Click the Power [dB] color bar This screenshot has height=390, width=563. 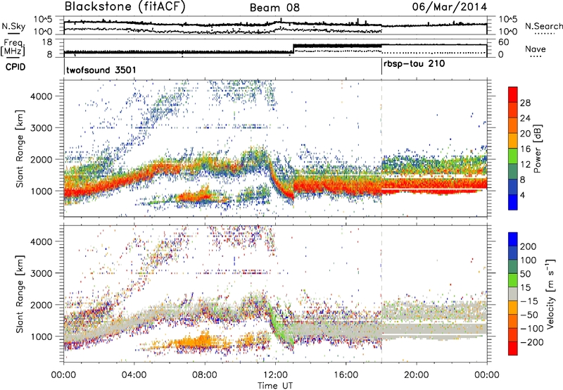coord(513,148)
